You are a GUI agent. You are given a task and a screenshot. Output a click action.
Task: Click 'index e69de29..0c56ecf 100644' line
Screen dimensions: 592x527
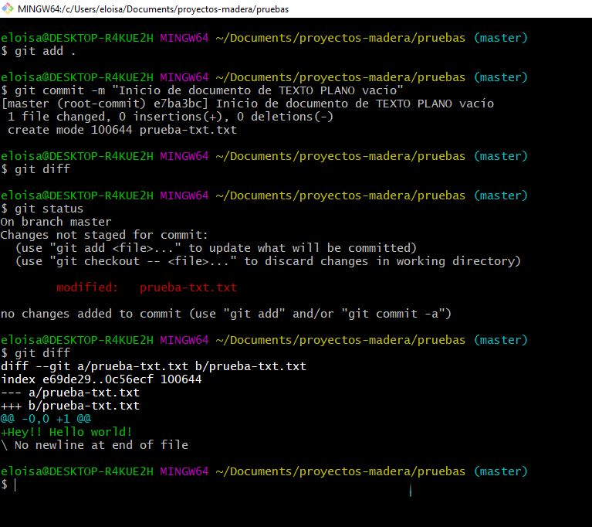pos(101,379)
